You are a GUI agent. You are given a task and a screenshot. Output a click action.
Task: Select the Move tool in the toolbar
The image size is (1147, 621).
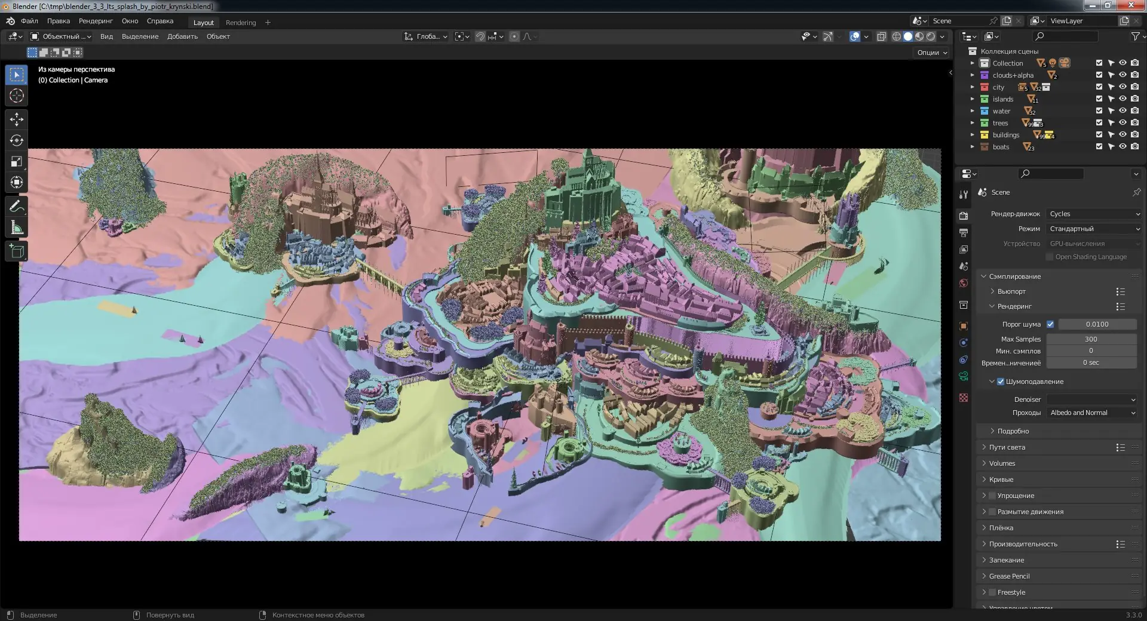pyautogui.click(x=17, y=119)
